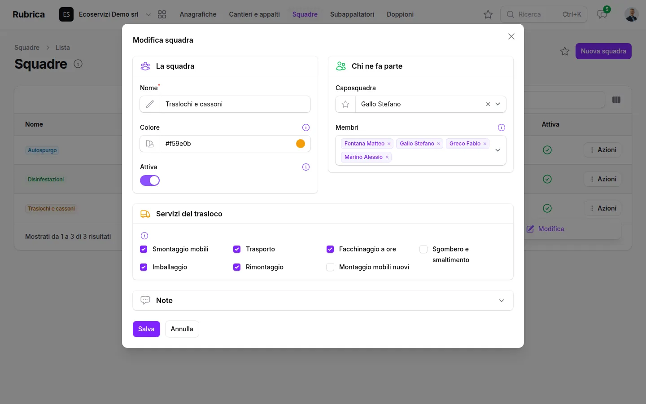Check Sgombero e smaltimento
646x404 pixels.
pyautogui.click(x=423, y=249)
